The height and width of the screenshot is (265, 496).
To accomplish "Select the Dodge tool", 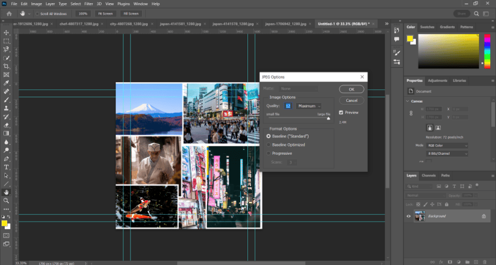I will click(x=6, y=150).
